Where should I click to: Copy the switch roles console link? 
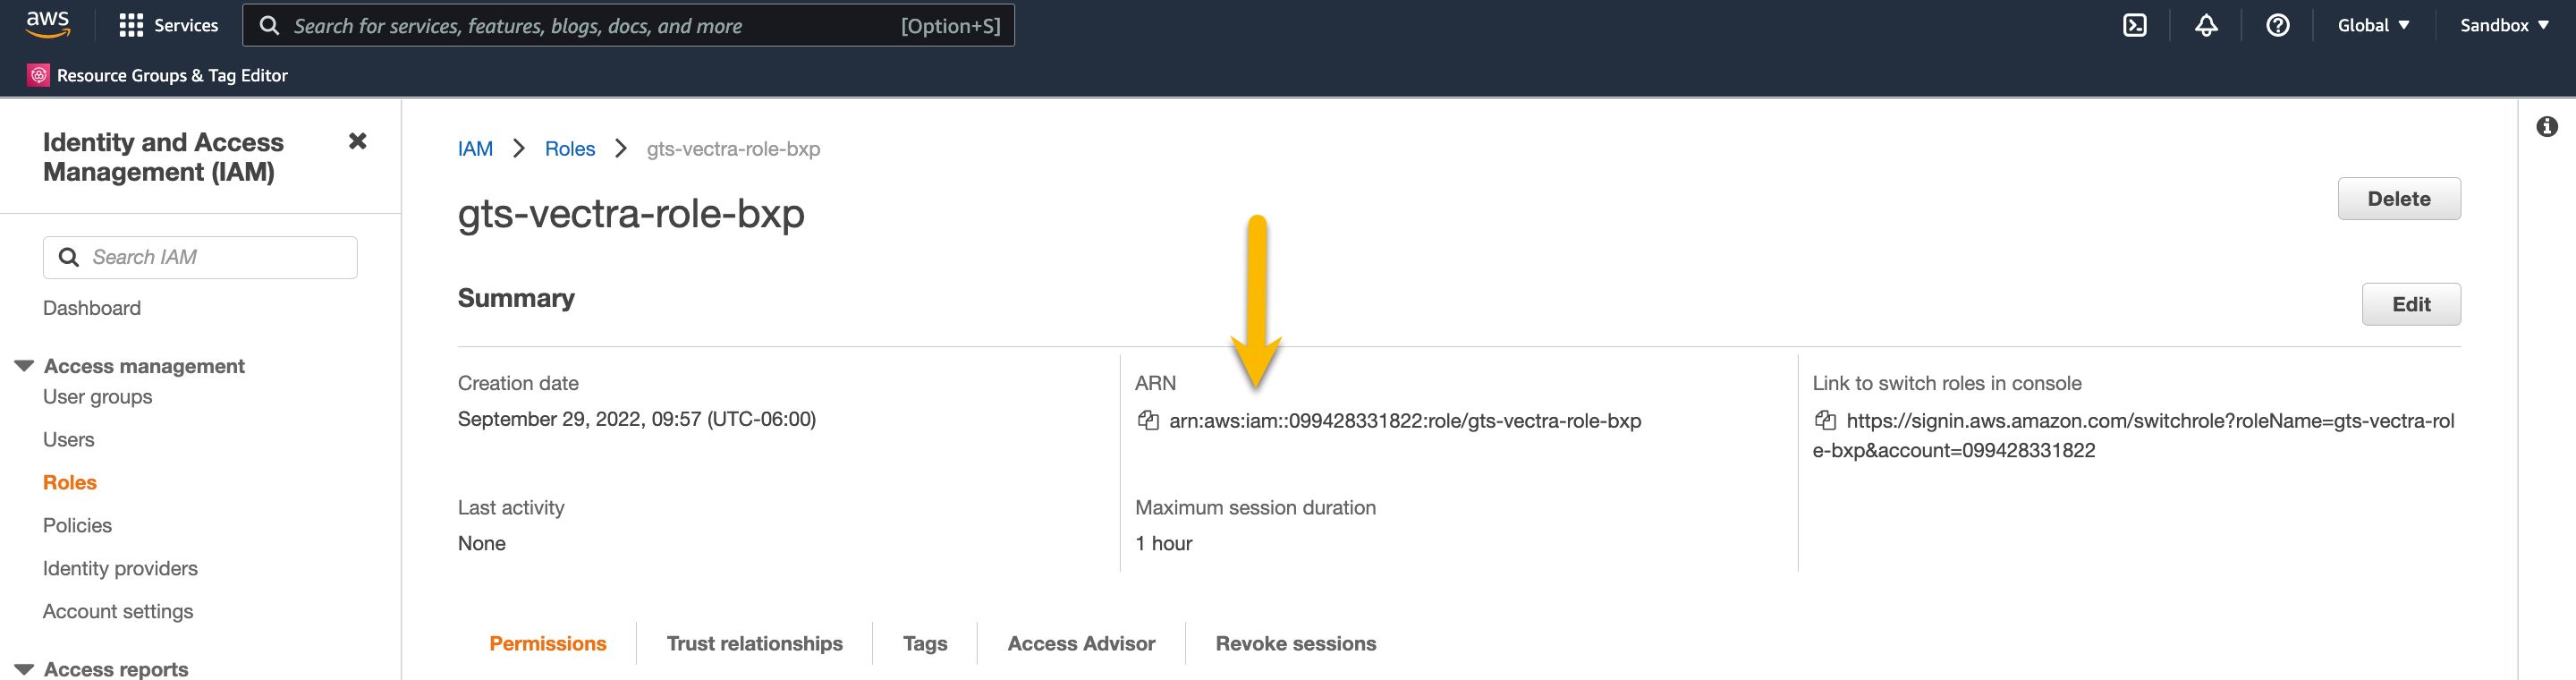pos(1824,421)
